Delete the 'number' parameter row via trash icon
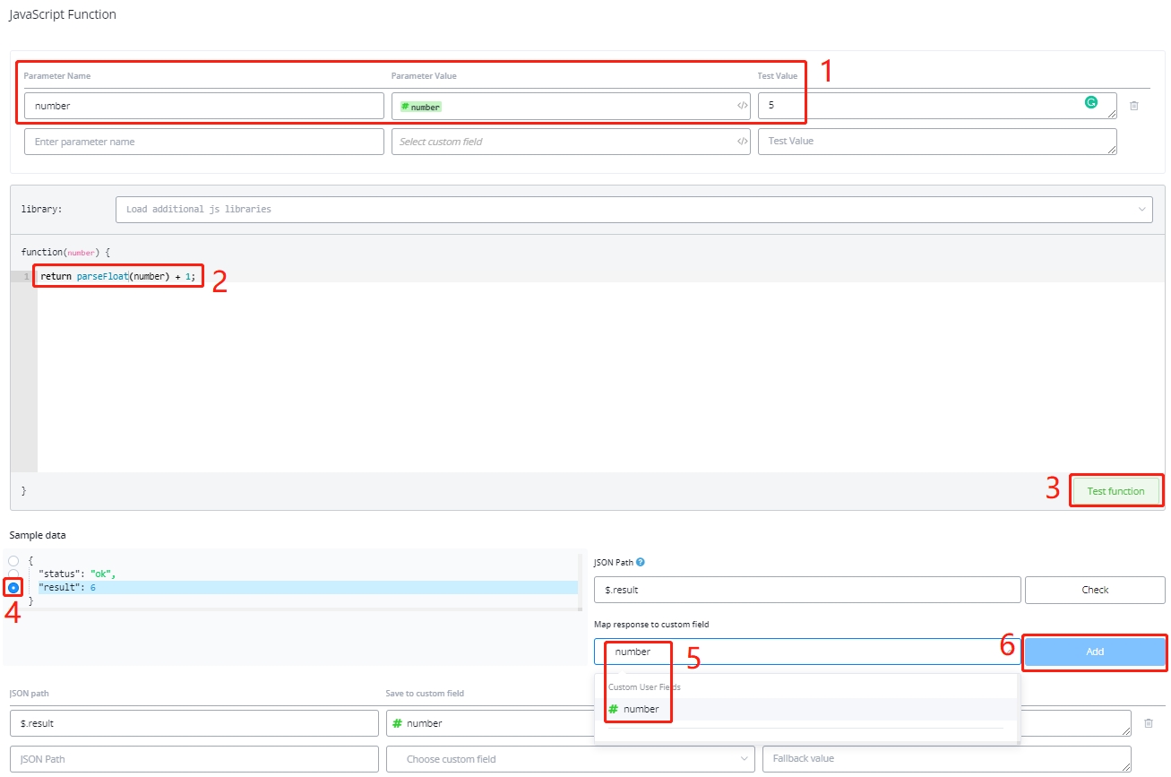Viewport: 1171px width, 777px height. pos(1133,106)
